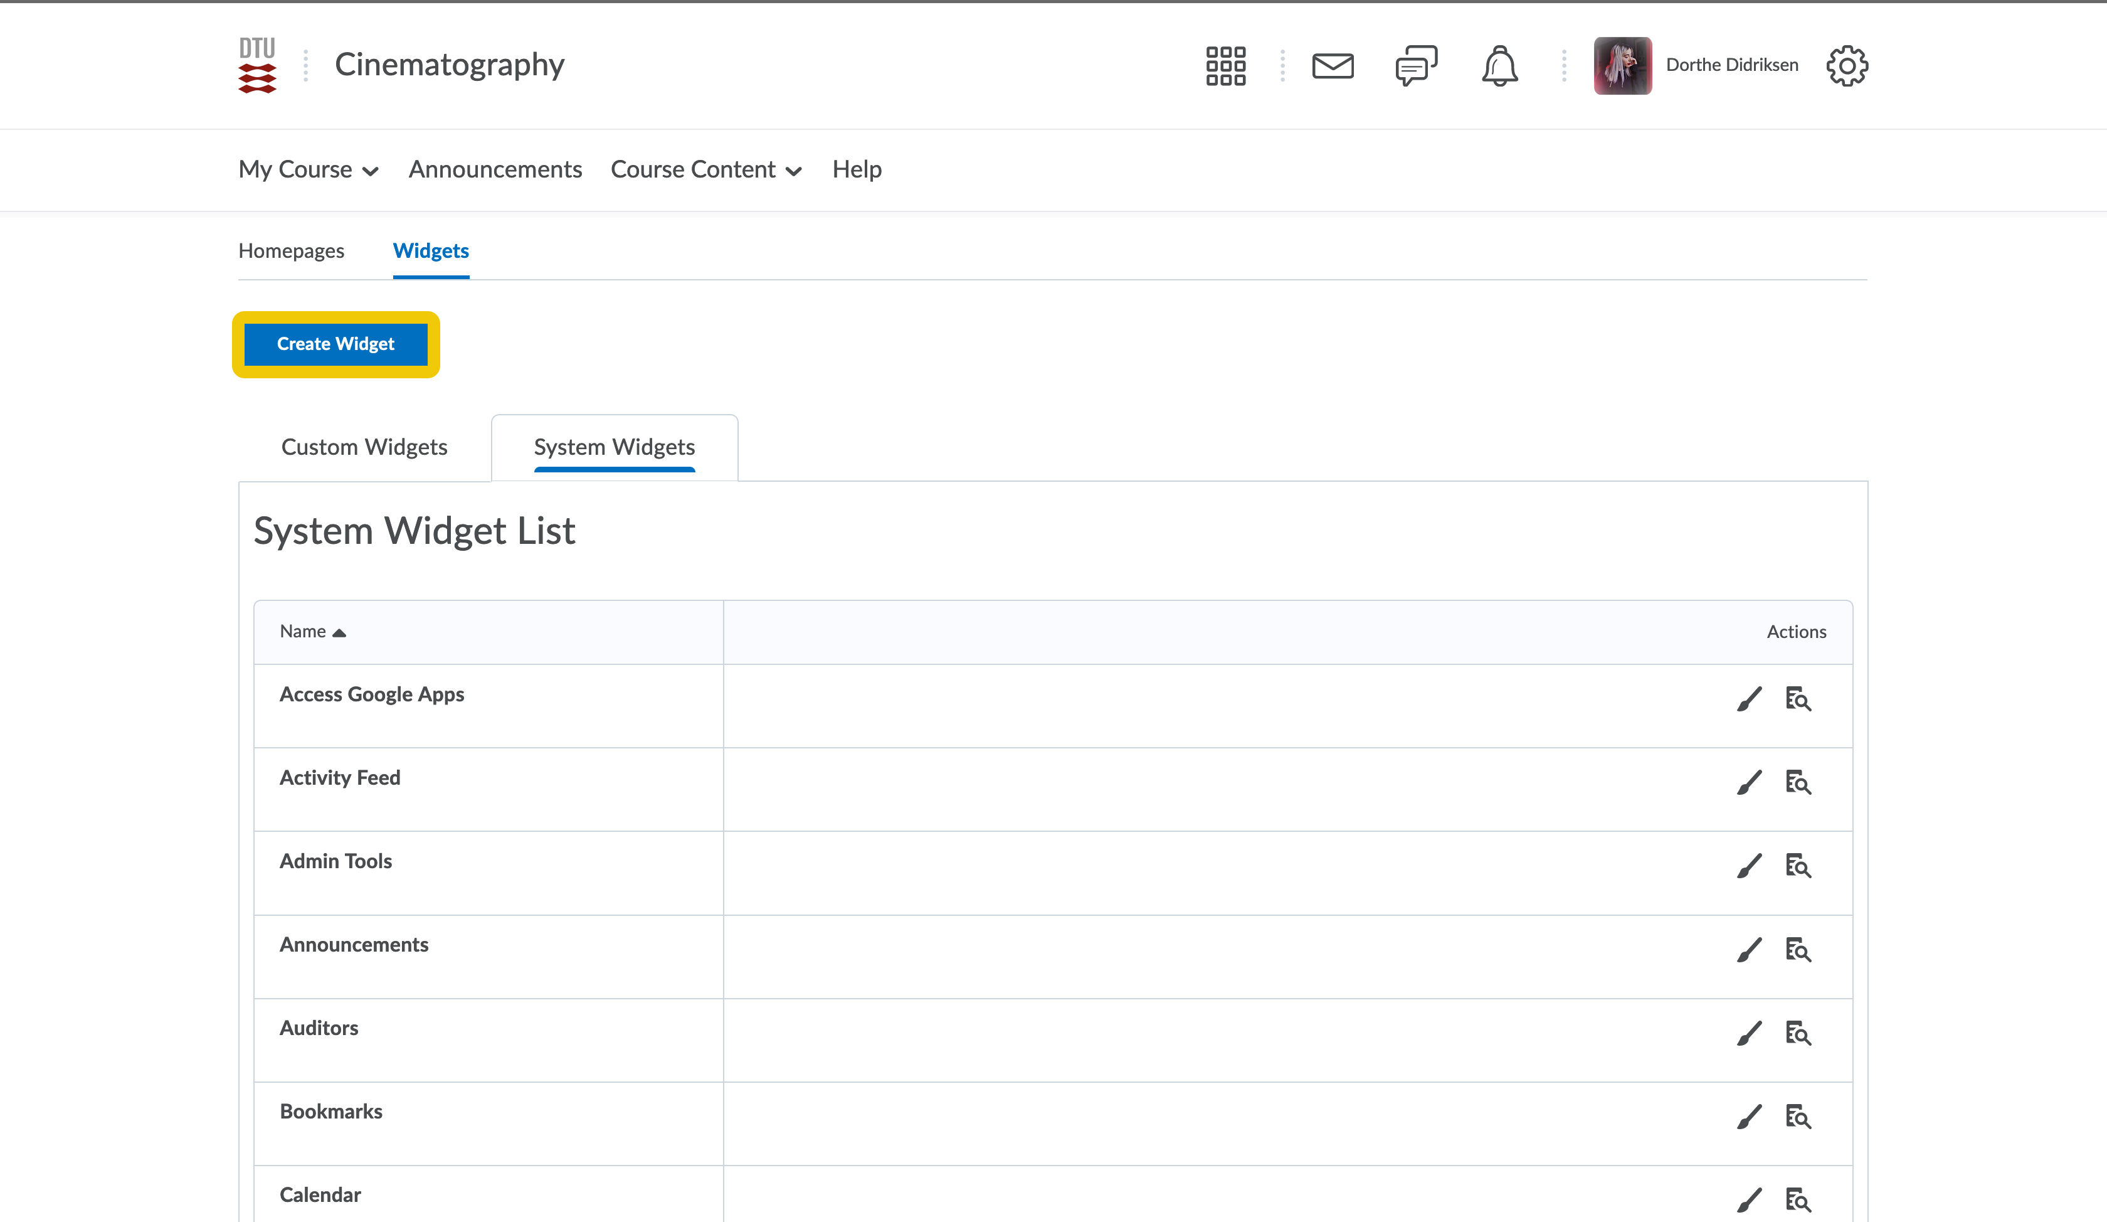Preview the Activity Feed widget
This screenshot has height=1222, width=2107.
tap(1798, 783)
